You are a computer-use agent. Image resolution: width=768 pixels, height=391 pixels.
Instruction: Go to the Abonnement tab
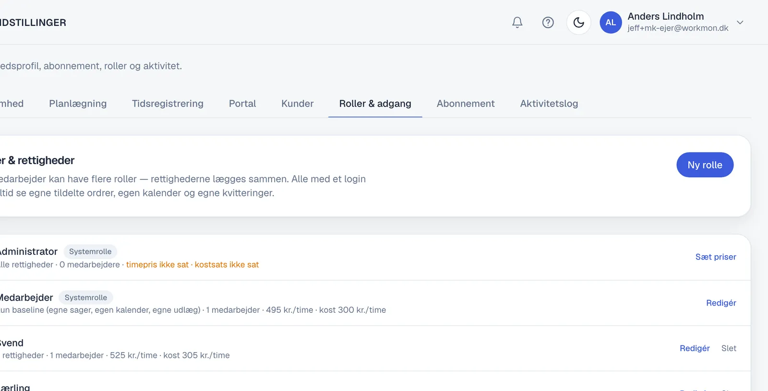point(466,104)
